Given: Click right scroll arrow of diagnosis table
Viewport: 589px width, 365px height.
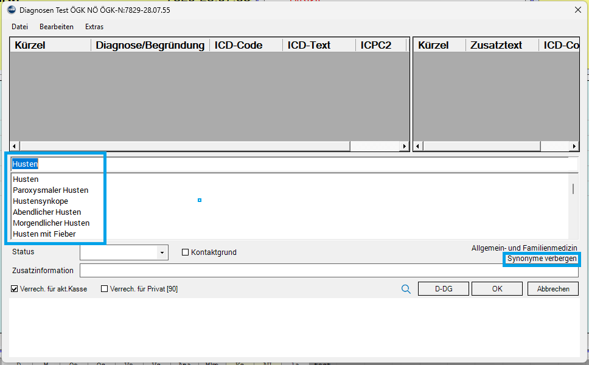Looking at the screenshot, I should point(404,147).
